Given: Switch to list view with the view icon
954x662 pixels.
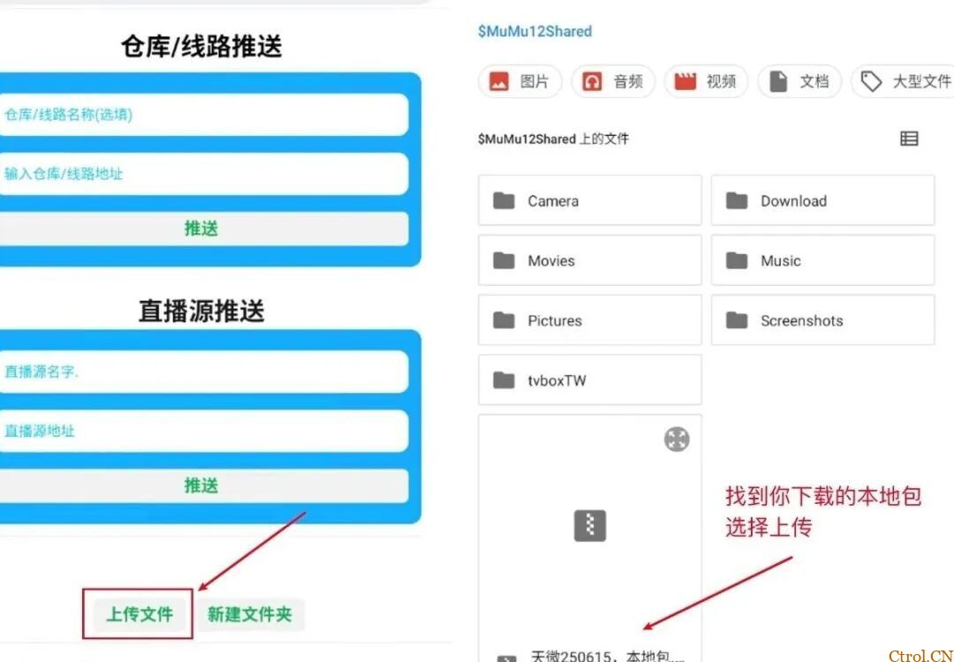Looking at the screenshot, I should click(x=909, y=139).
